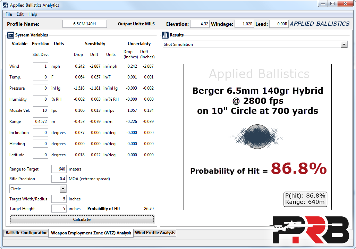Click the Elevation value field

click(x=200, y=24)
